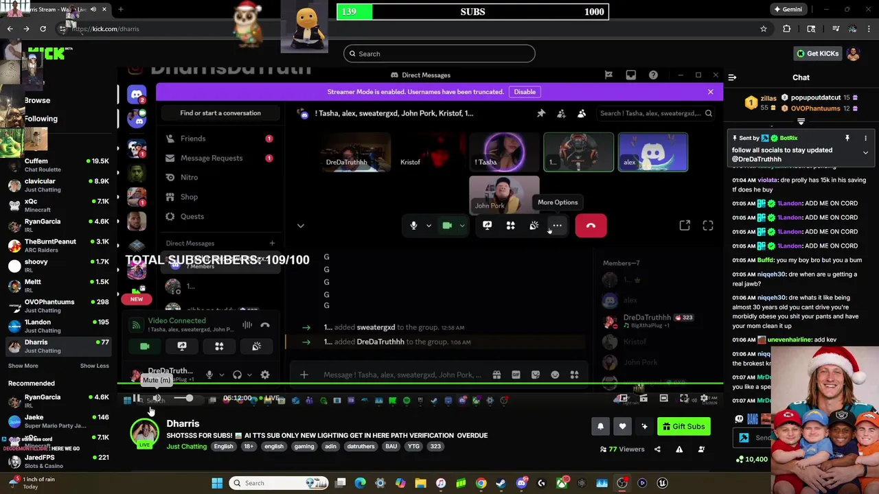This screenshot has height=494, width=879.
Task: Open pinned message options menu
Action: 865,138
